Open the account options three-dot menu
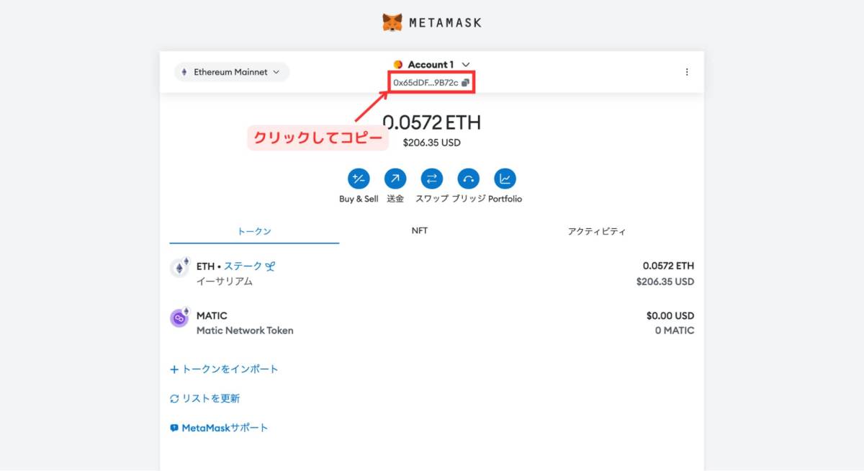 [687, 71]
